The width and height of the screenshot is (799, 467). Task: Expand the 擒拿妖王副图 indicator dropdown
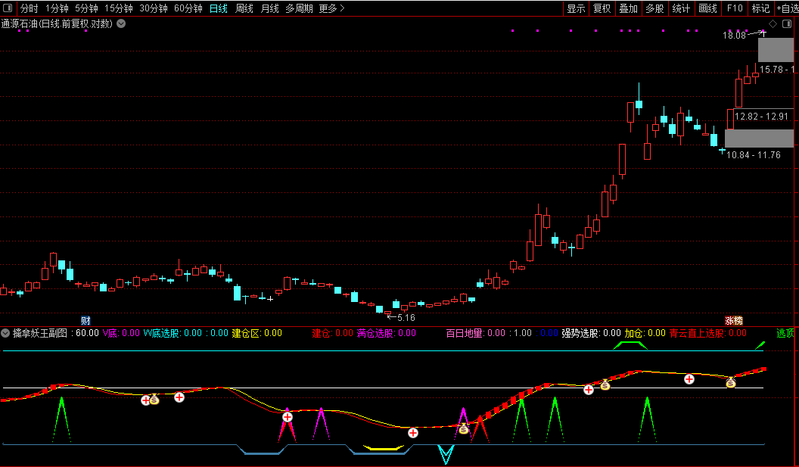[x=5, y=333]
